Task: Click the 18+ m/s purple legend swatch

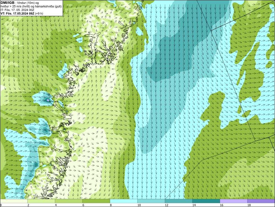Action: 261,201
